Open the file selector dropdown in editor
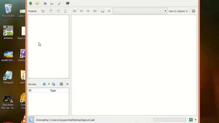This screenshot has width=219, height=123. click(x=140, y=11)
